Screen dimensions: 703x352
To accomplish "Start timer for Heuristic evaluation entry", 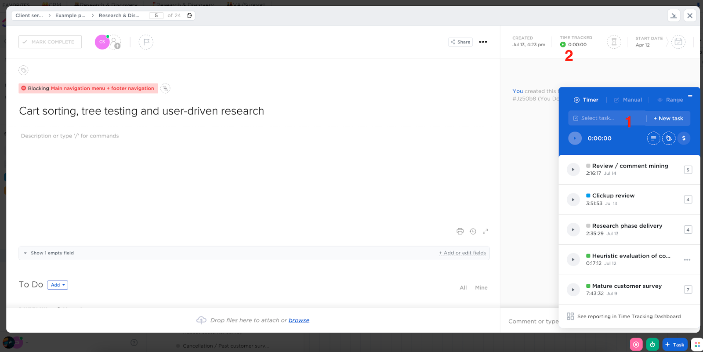I will coord(573,260).
